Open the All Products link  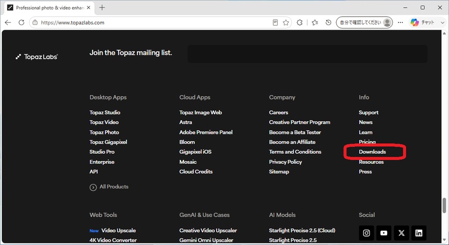(114, 187)
